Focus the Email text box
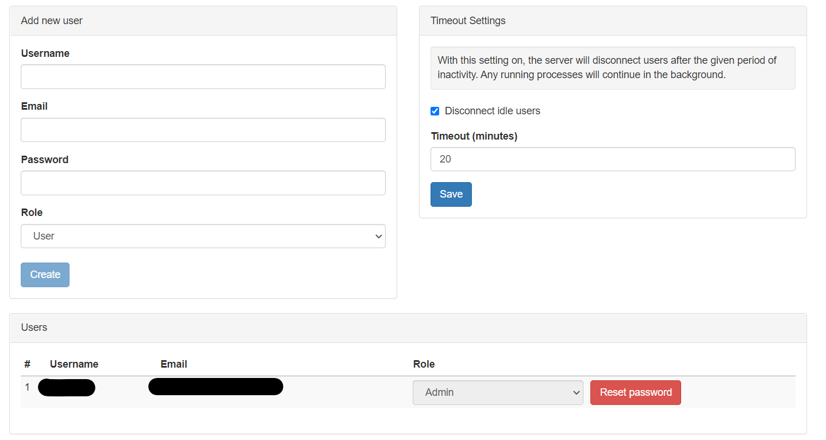 tap(203, 130)
